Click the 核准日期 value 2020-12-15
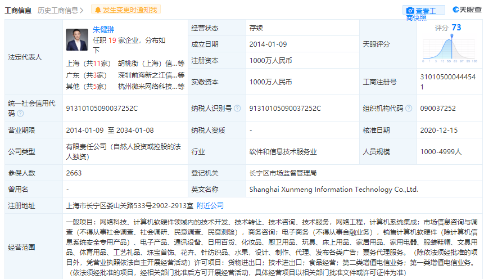The height and width of the screenshot is (279, 484). coord(438,130)
